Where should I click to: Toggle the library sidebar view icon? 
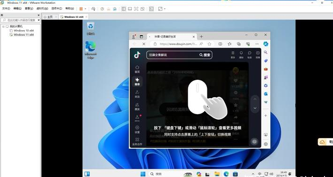pos(124,9)
